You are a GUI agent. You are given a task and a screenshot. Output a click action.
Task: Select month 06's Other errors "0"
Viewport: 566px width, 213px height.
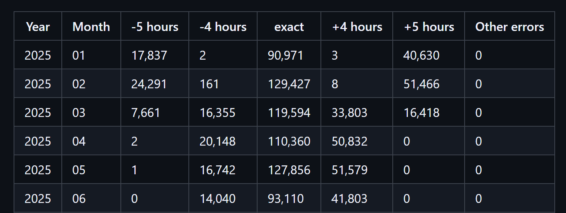tap(479, 199)
